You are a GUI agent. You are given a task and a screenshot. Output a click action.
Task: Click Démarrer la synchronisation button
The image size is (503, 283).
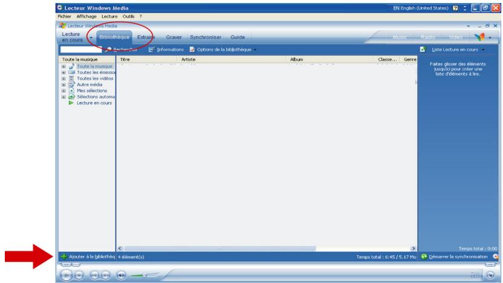point(454,257)
